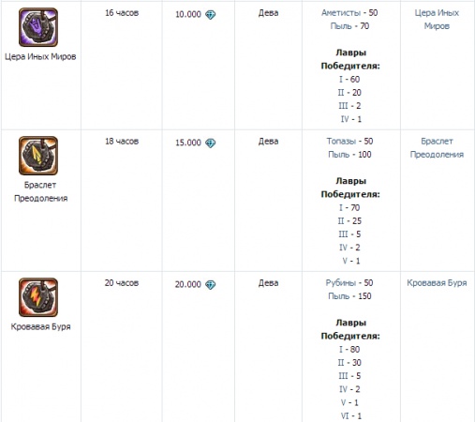475x422 pixels.
Task: Click the Браслет Преодоления caption under icon
Action: click(40, 191)
